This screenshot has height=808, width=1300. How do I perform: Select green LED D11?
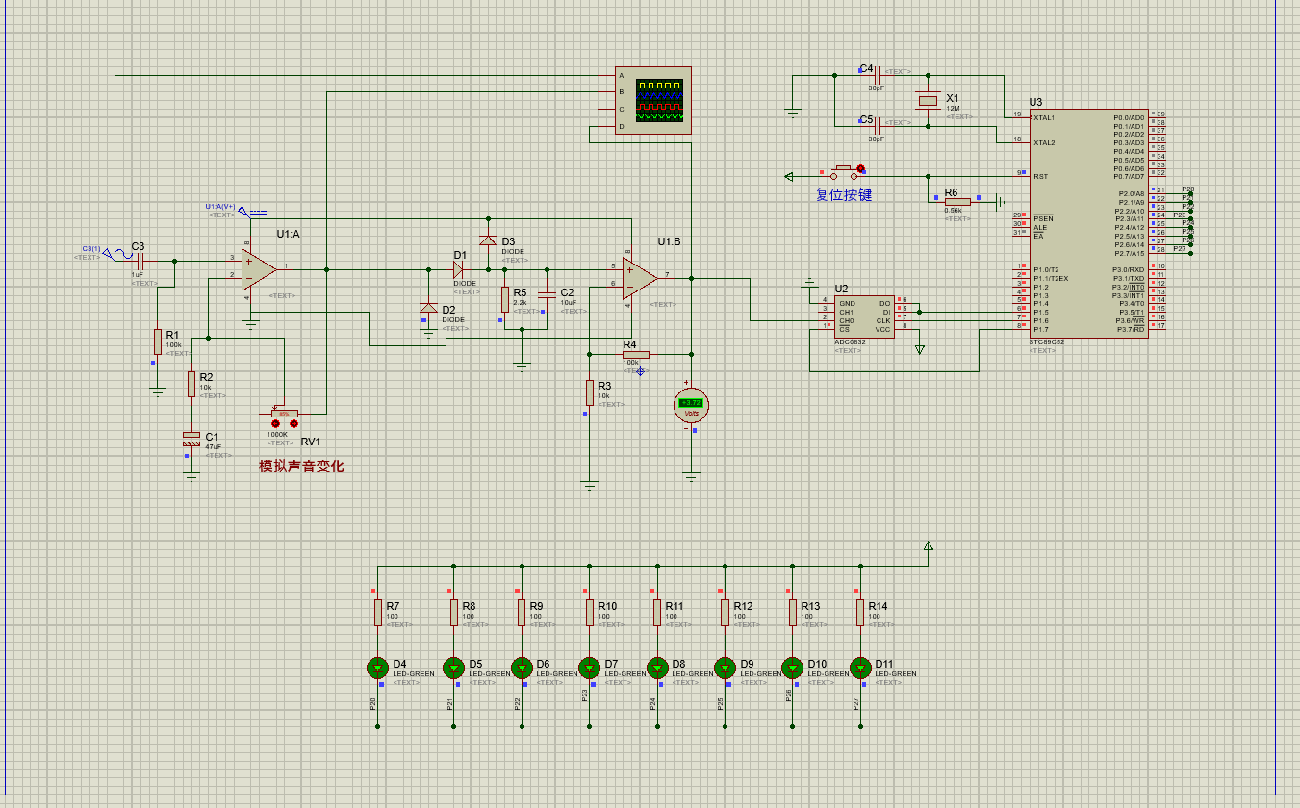[x=860, y=668]
